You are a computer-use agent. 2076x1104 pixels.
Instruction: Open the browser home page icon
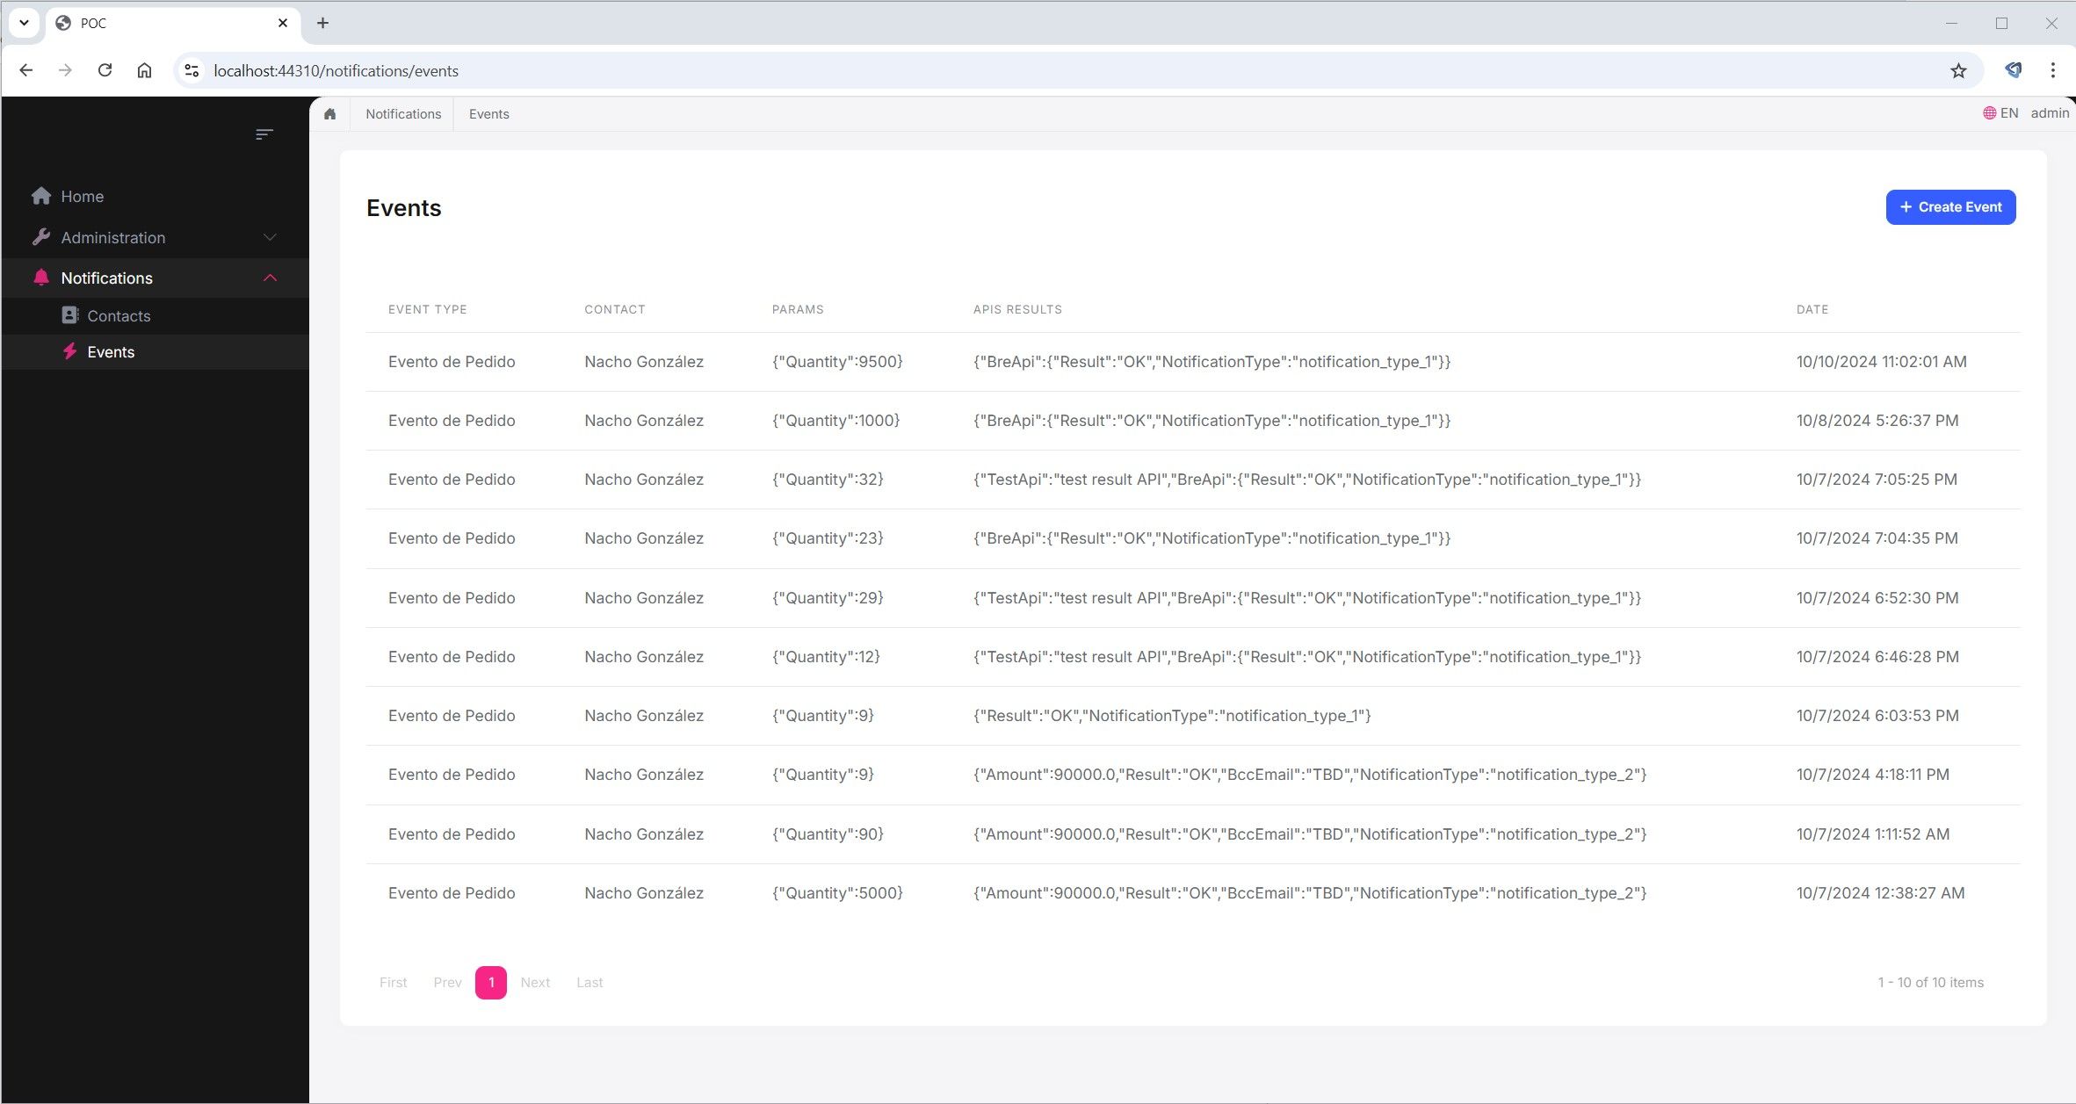click(x=144, y=70)
